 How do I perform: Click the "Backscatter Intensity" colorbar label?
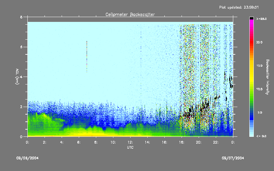point(267,77)
